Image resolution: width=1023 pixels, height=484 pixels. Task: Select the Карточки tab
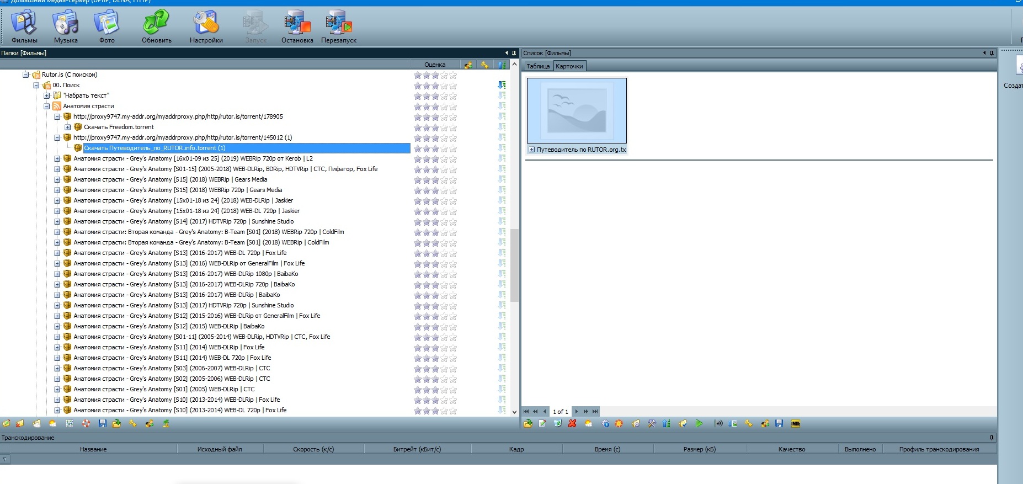(x=569, y=66)
